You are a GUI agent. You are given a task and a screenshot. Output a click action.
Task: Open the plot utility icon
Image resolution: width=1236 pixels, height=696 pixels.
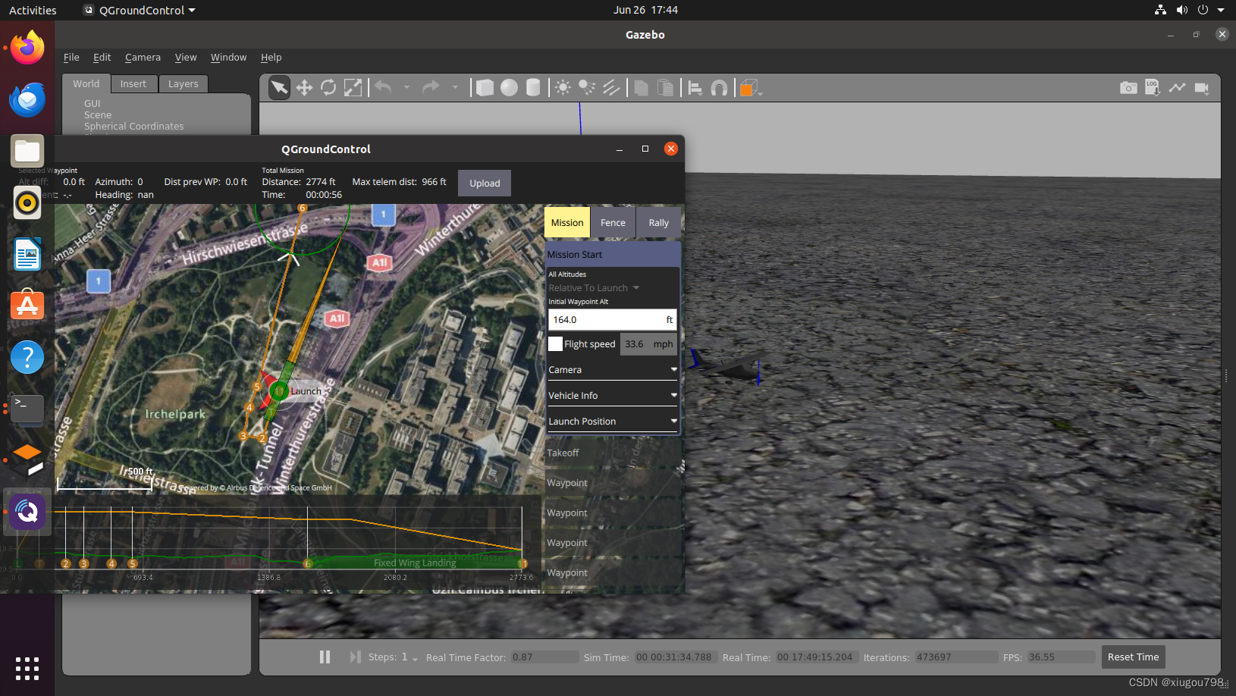[x=1177, y=88]
